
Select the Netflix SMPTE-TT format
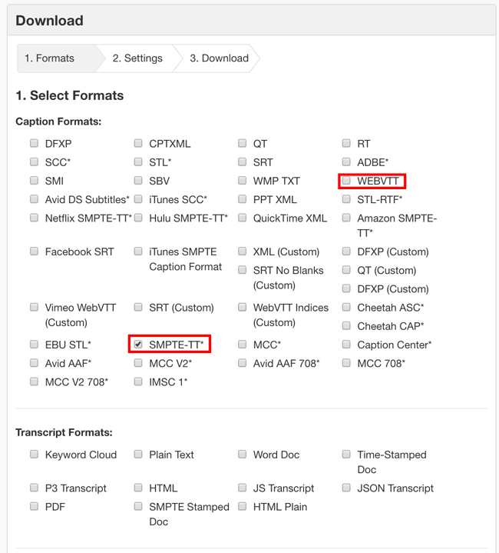click(x=35, y=218)
